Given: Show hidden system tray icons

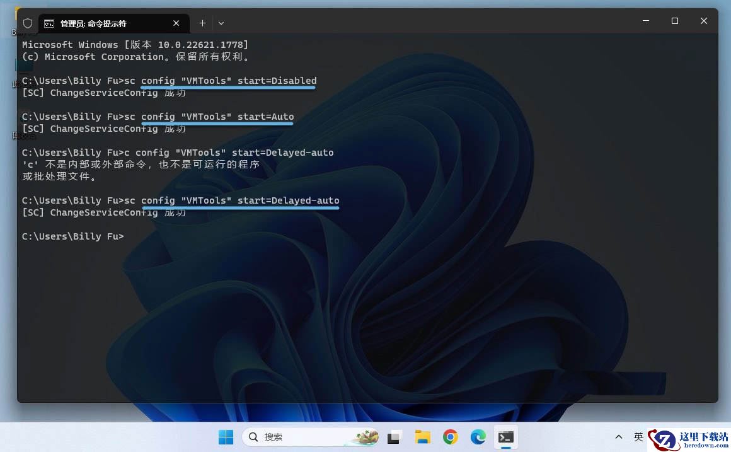Looking at the screenshot, I should click(x=619, y=437).
